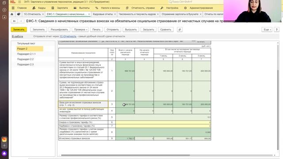Open the paperclip attachments icon
The image size is (283, 159).
(x=180, y=30)
